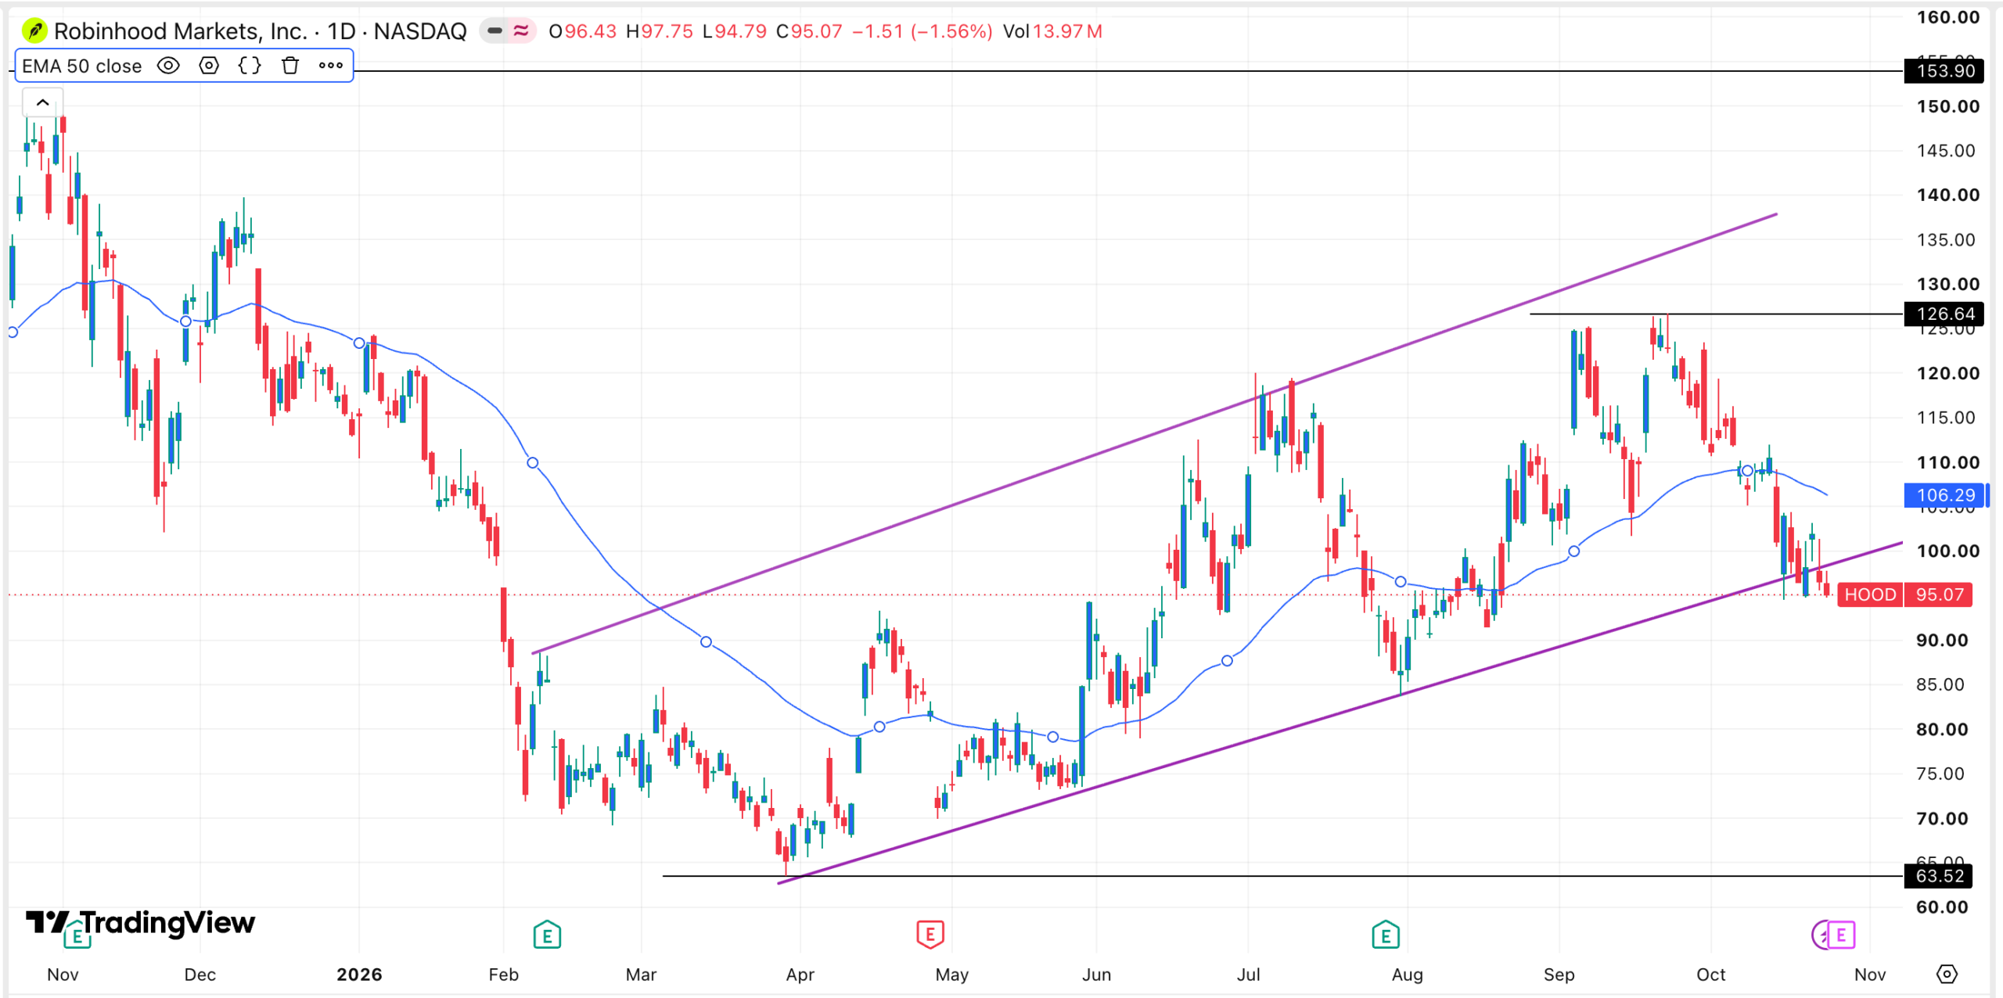Image resolution: width=2003 pixels, height=998 pixels.
Task: Toggle EMA 50 indicator visibility eye
Action: point(168,66)
